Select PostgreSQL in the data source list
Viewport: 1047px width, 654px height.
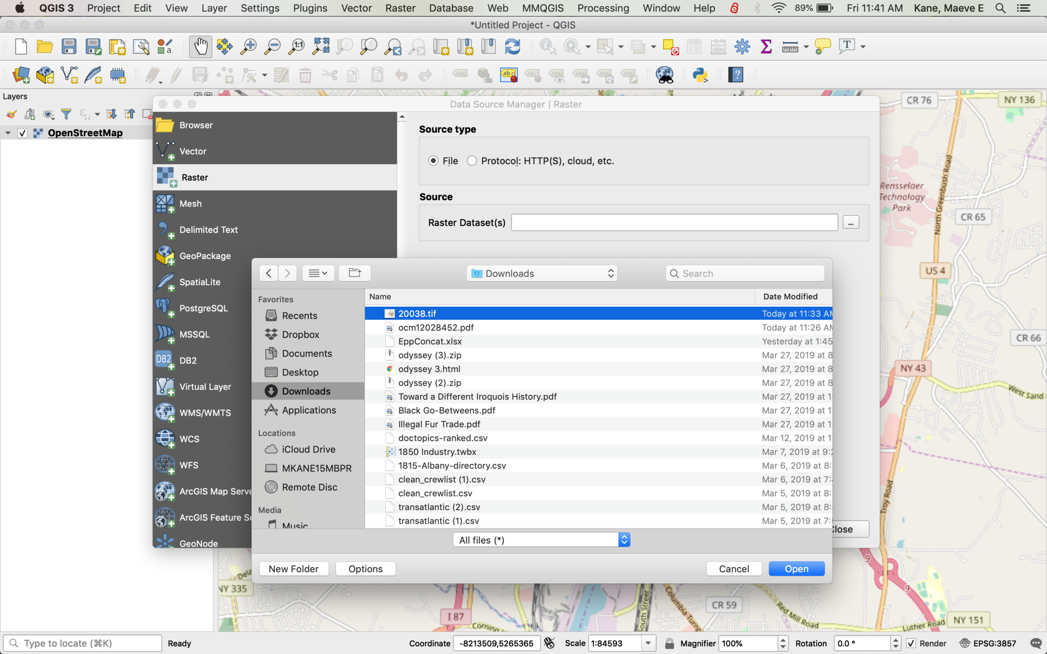pyautogui.click(x=203, y=308)
